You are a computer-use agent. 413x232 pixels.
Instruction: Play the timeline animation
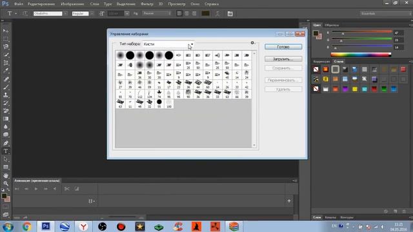point(36,189)
